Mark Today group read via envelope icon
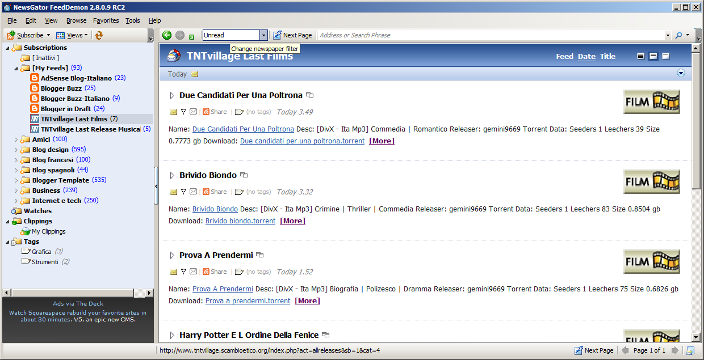 point(194,74)
